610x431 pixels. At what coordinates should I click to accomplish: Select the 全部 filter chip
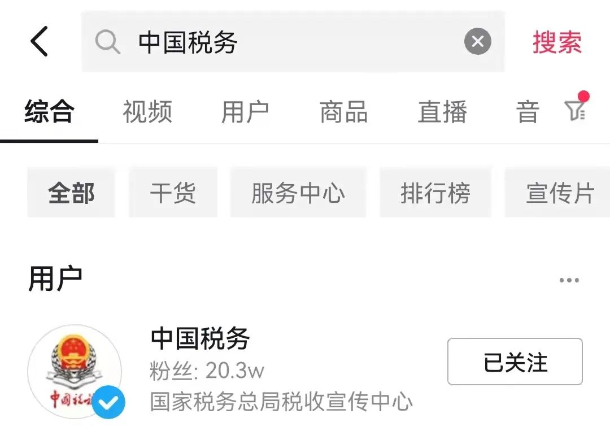tap(71, 193)
